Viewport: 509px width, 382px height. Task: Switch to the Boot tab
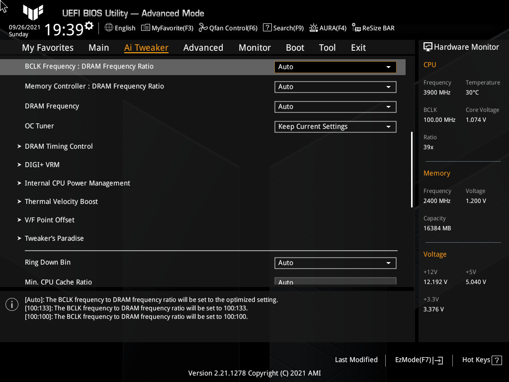click(295, 47)
